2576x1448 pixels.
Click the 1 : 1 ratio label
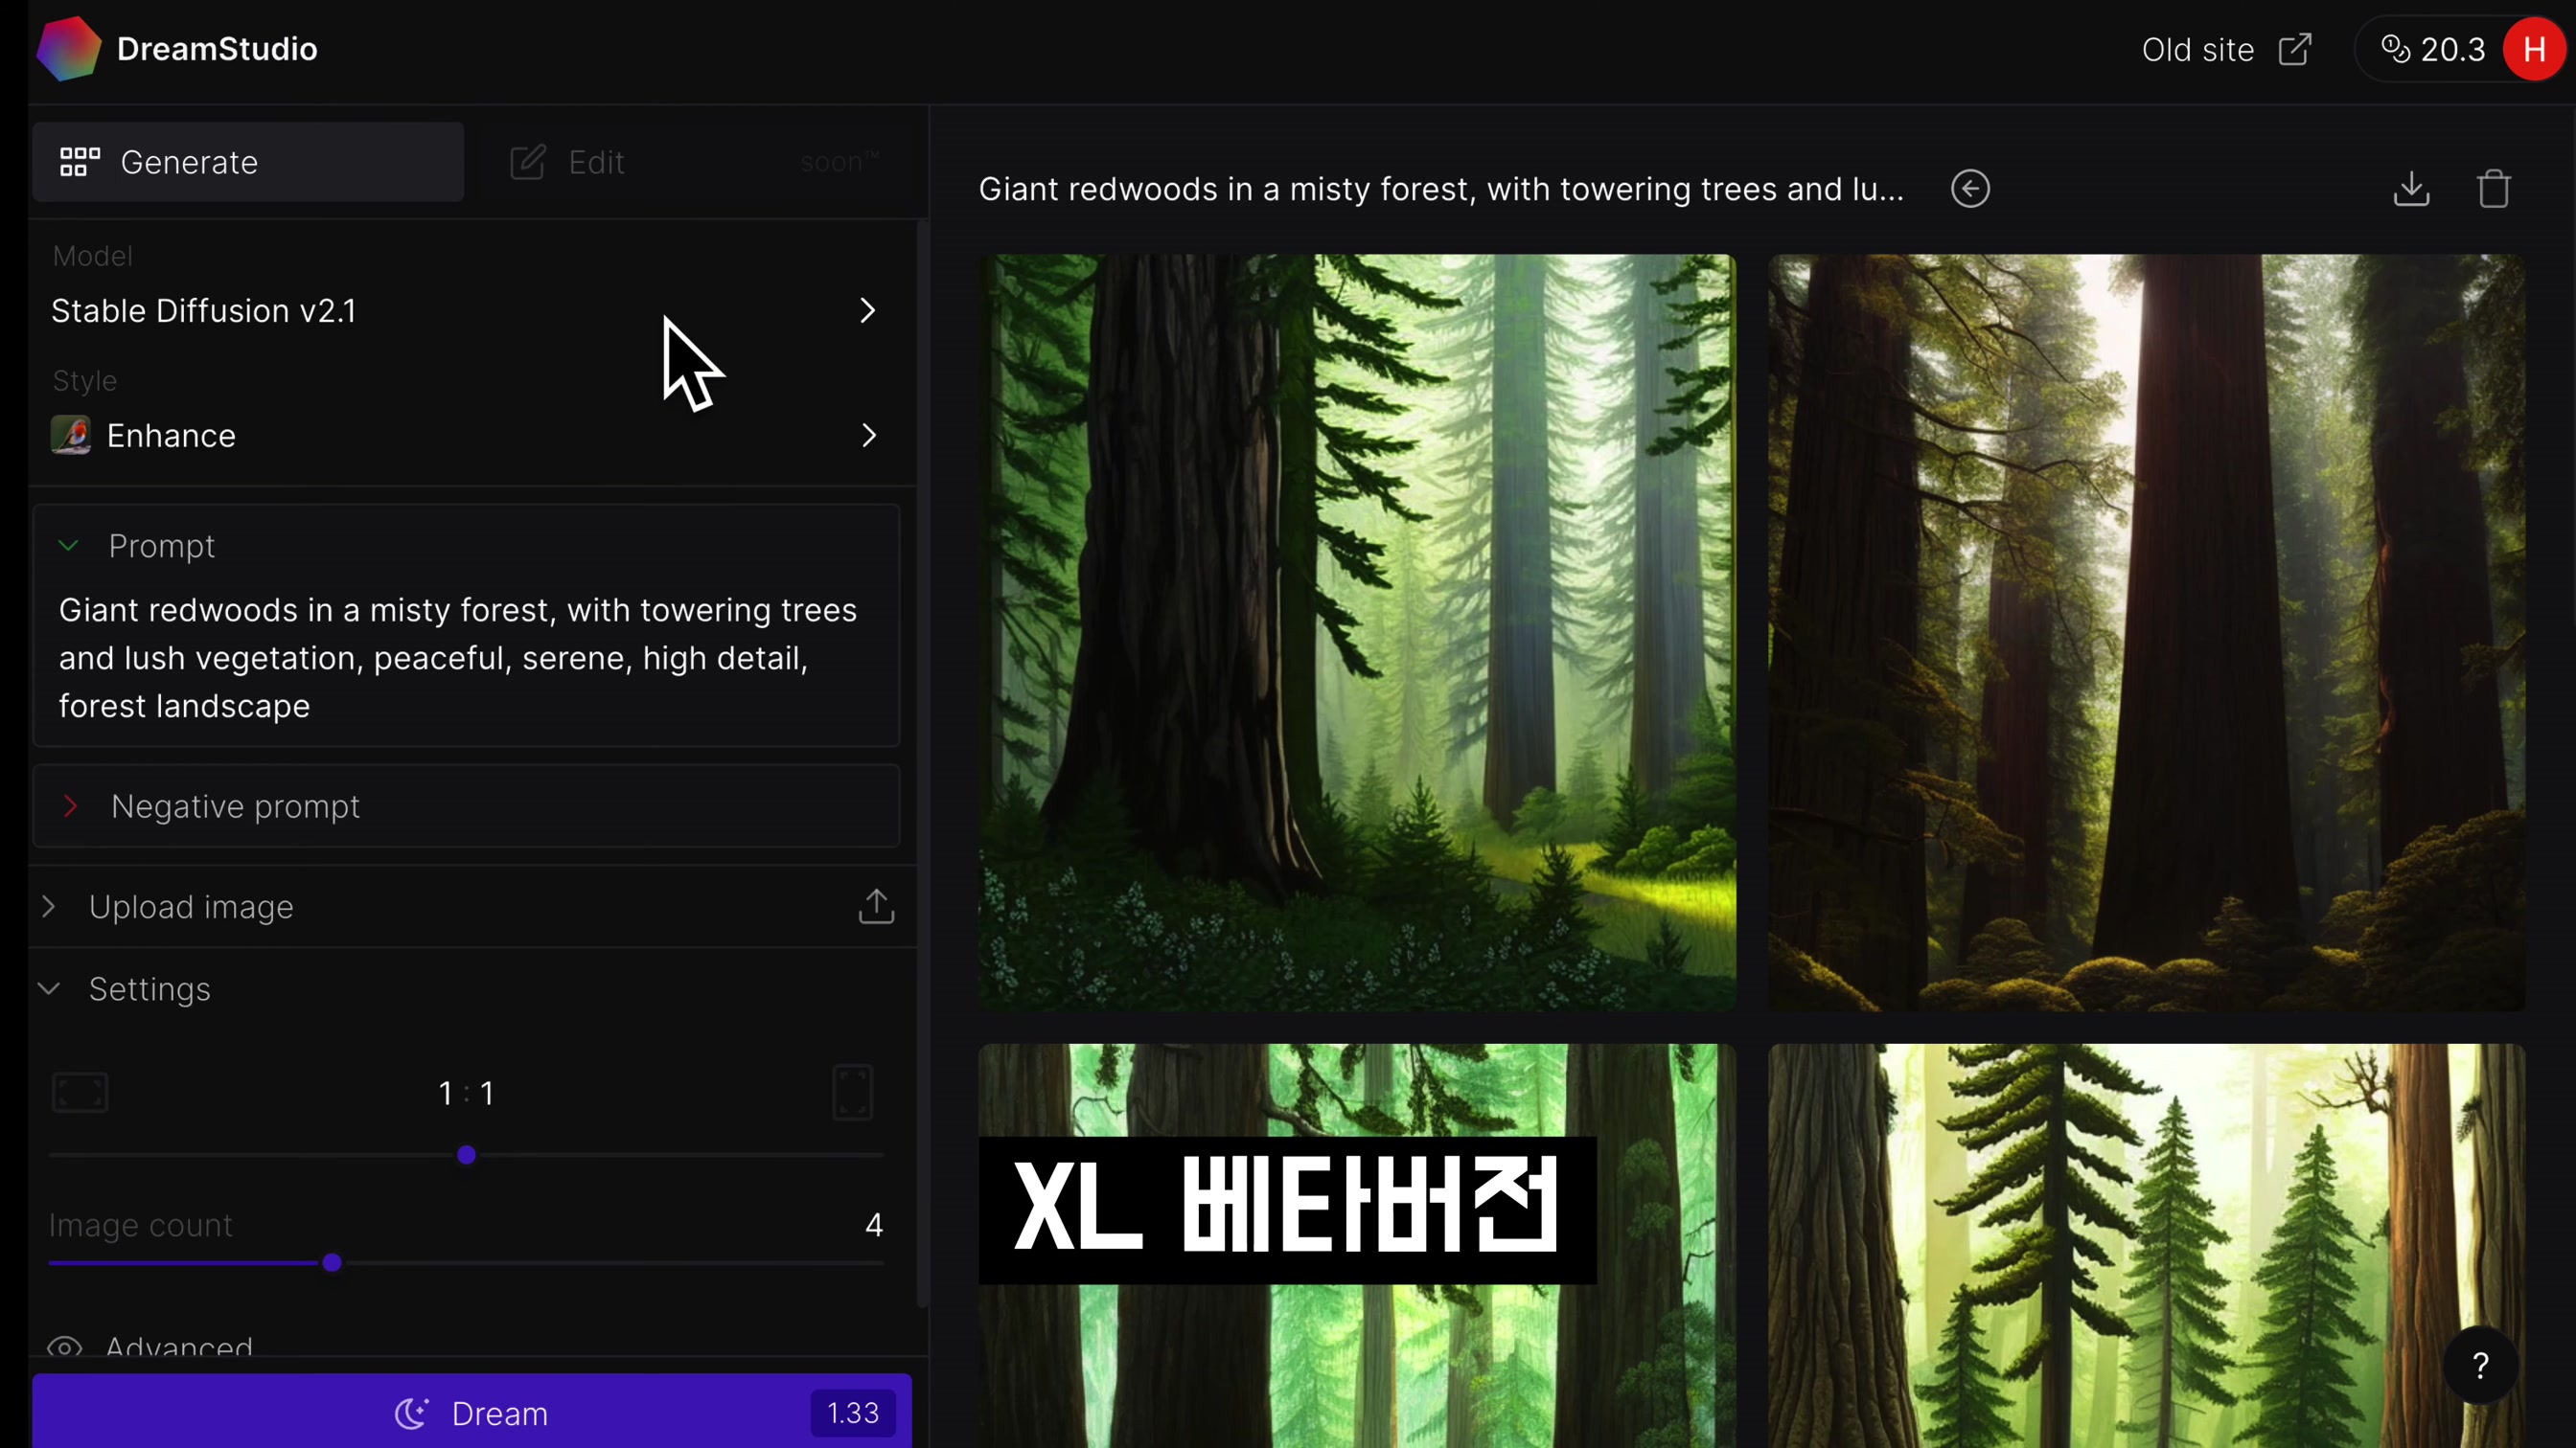(466, 1094)
